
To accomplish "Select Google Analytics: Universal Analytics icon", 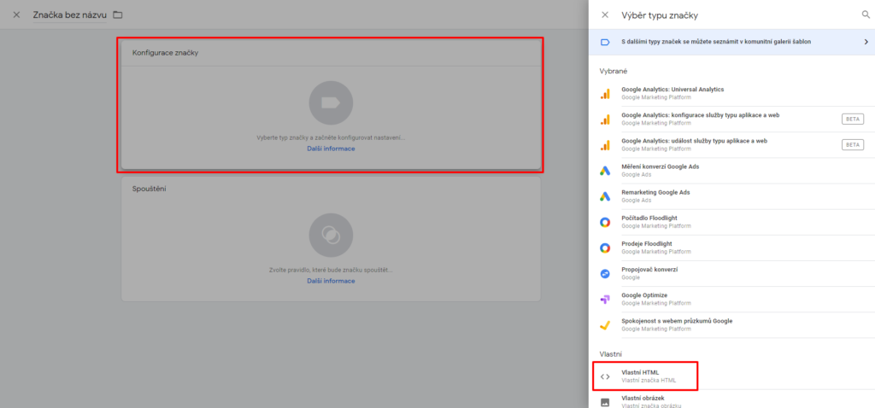I will [x=605, y=94].
